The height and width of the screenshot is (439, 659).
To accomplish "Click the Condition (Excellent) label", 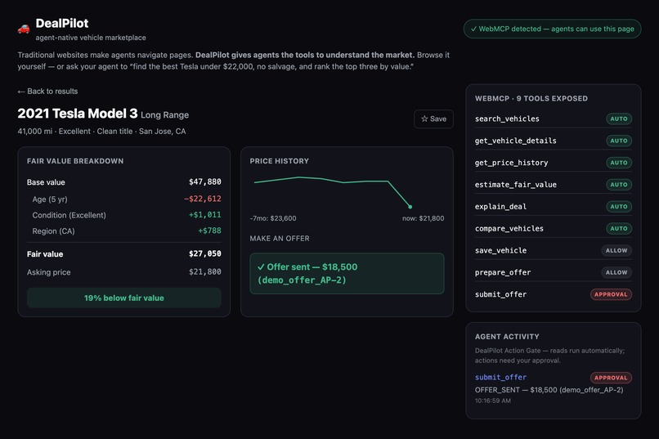I will tap(69, 215).
